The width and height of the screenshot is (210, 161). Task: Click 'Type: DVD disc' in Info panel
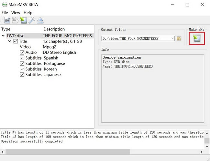pyautogui.click(x=116, y=62)
